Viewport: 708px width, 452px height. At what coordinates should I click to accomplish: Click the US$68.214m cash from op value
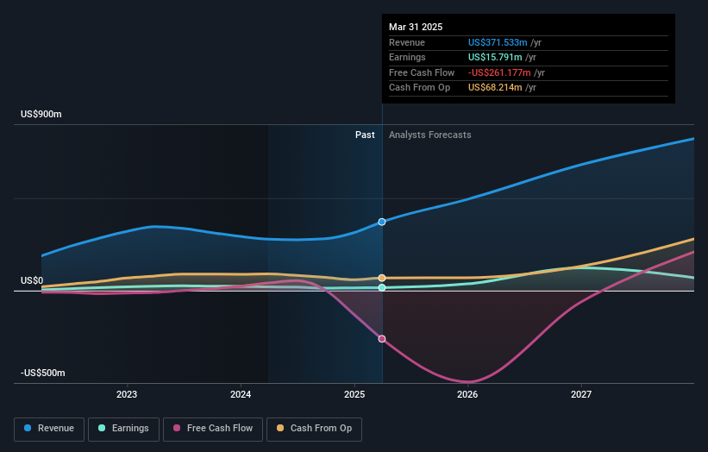pyautogui.click(x=495, y=88)
